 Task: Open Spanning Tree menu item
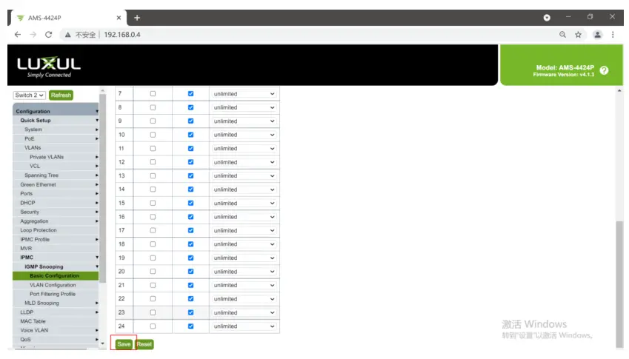pos(56,175)
